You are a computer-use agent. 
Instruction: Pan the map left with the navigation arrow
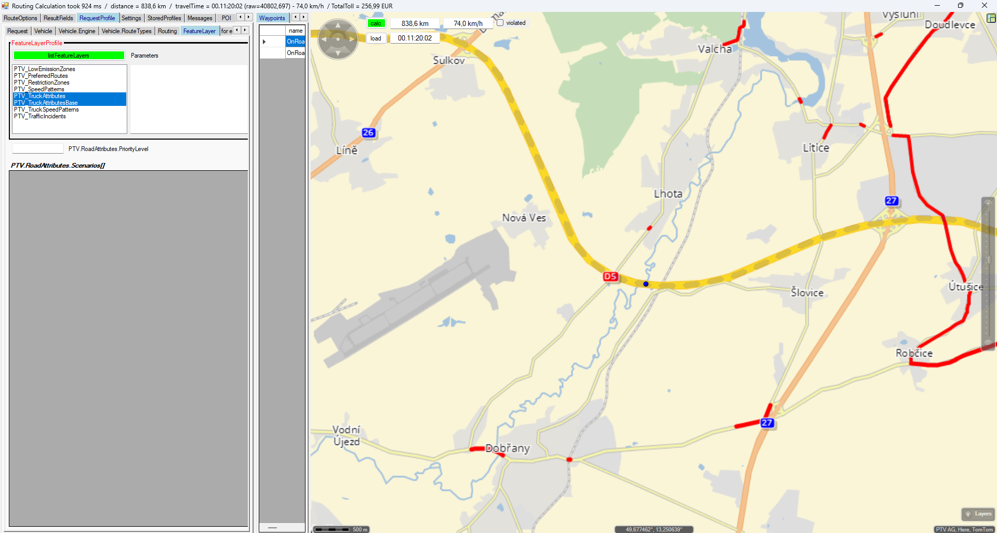(324, 39)
